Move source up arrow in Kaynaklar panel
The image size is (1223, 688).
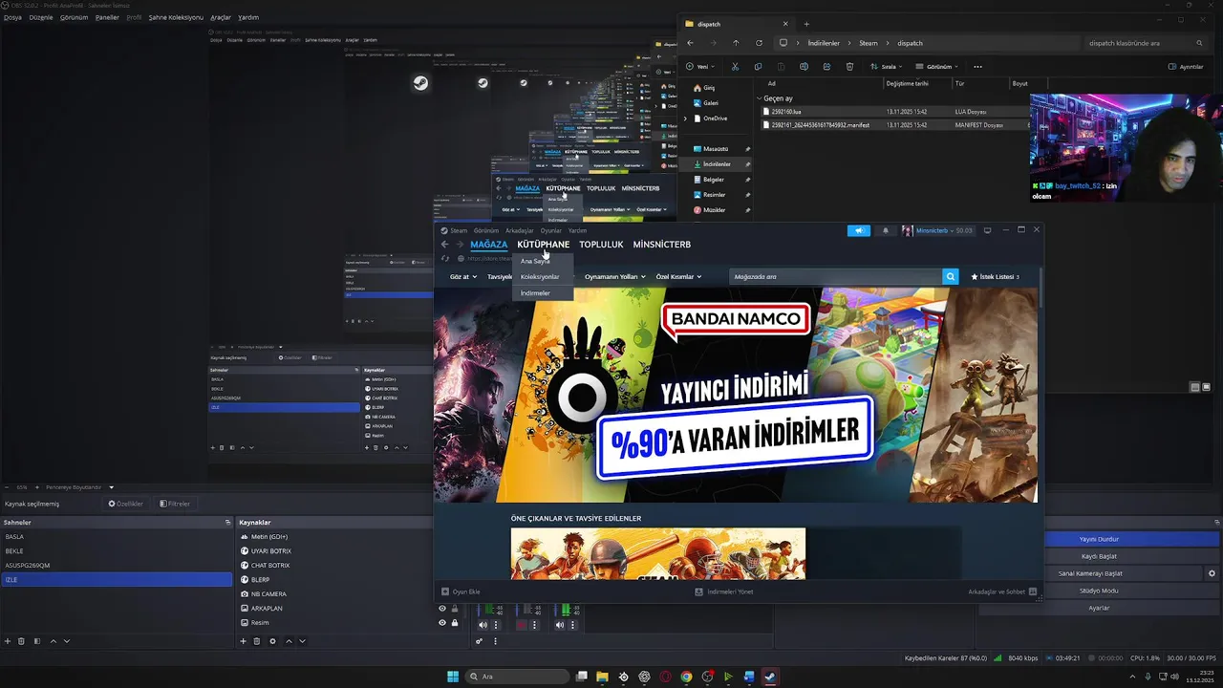289,641
